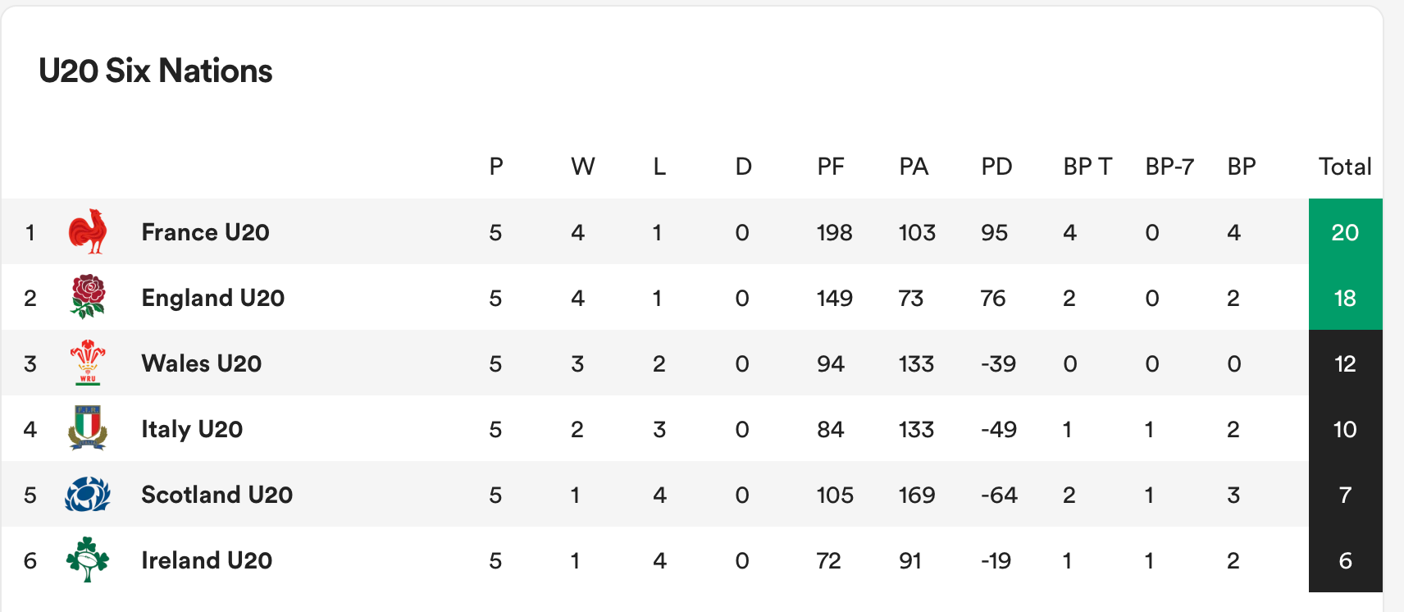Image resolution: width=1404 pixels, height=612 pixels.
Task: Click the Wales U20 feathers crest
Action: pyautogui.click(x=88, y=363)
